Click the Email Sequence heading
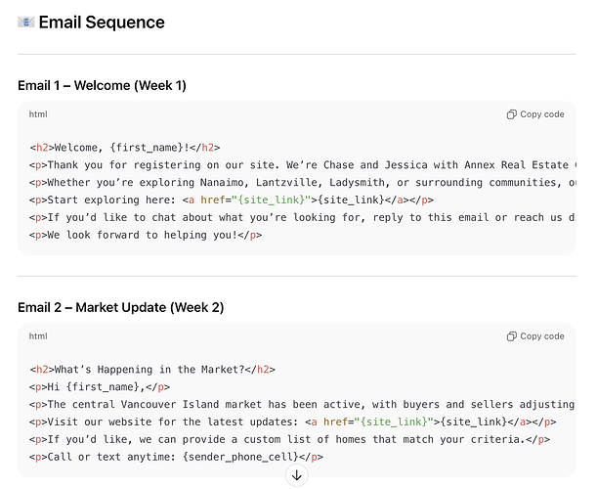This screenshot has height=489, width=597. tap(102, 22)
